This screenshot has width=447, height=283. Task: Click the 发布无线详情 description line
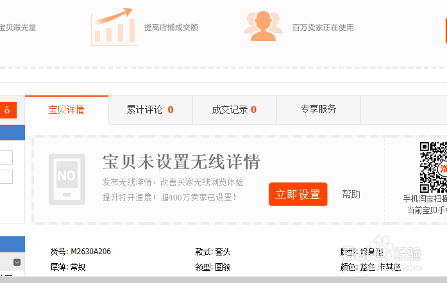[x=173, y=182]
